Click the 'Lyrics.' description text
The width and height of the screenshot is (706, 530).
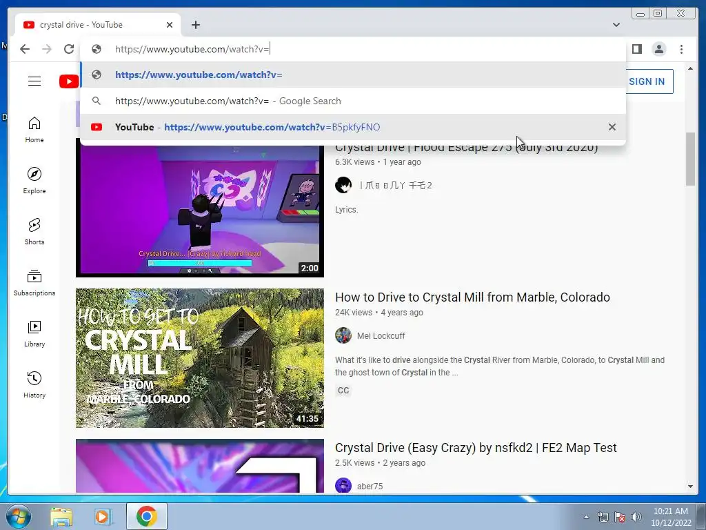click(346, 210)
